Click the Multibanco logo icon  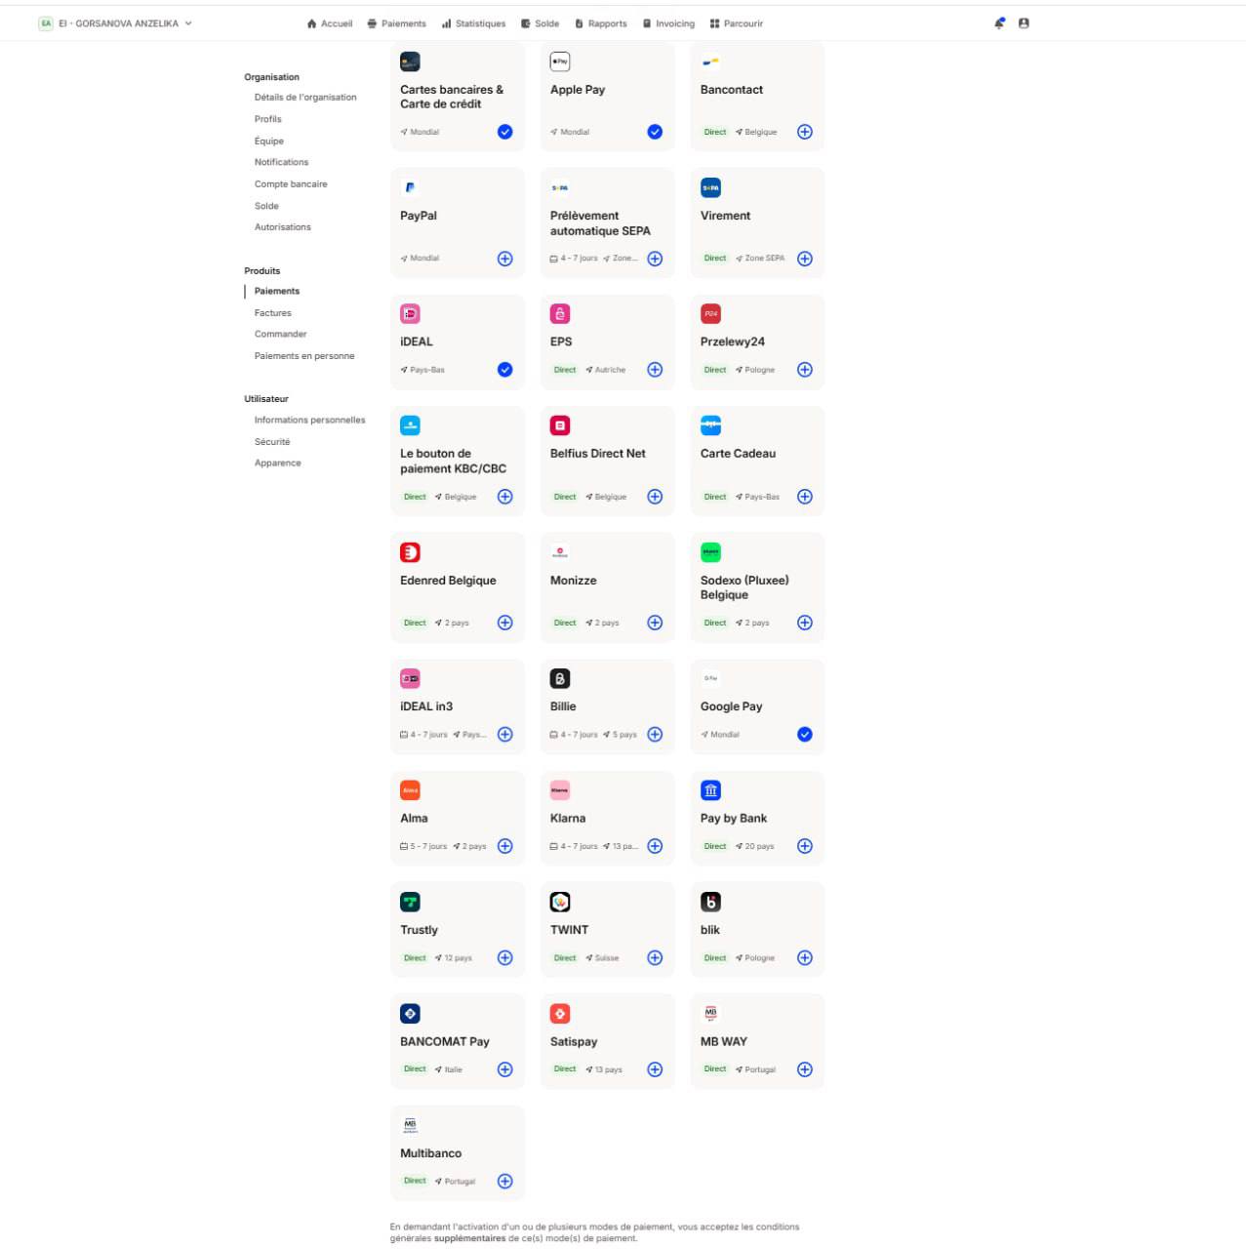410,1125
